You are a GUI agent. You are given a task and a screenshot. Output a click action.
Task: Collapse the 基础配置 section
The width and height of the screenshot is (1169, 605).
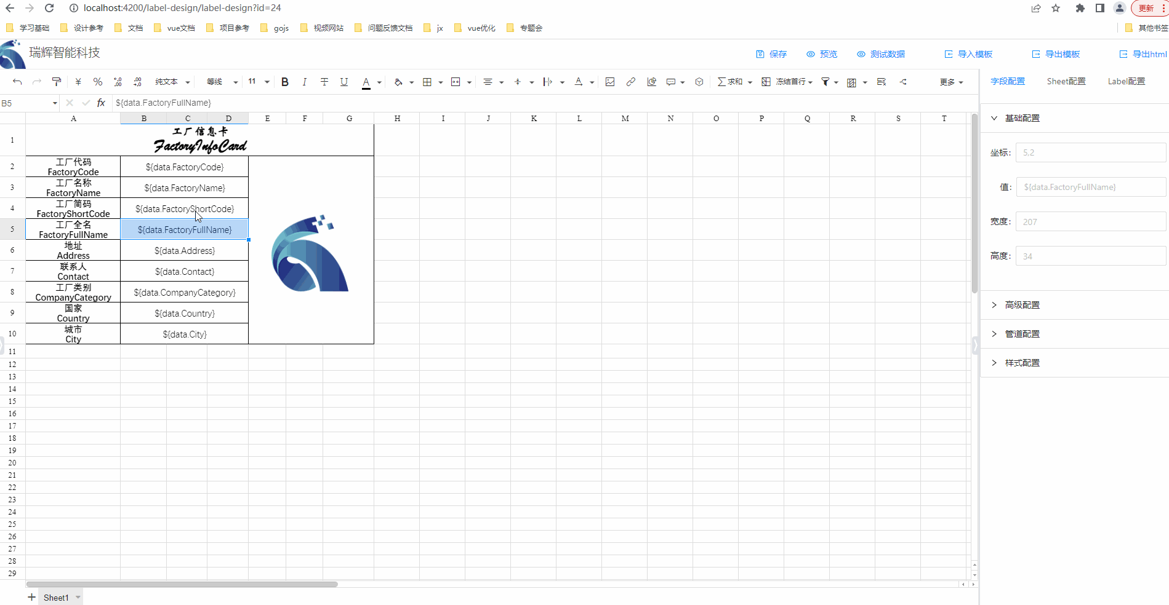(1075, 118)
